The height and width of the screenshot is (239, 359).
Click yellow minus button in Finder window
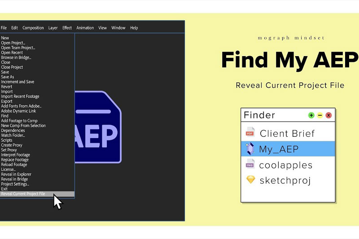click(x=320, y=115)
